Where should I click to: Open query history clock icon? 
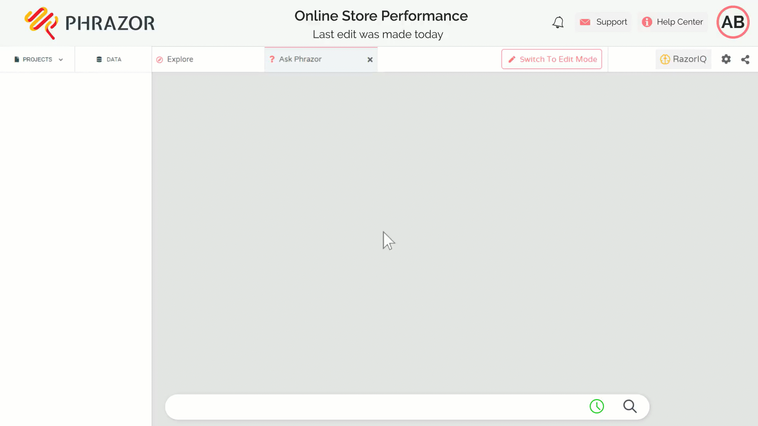tap(597, 406)
